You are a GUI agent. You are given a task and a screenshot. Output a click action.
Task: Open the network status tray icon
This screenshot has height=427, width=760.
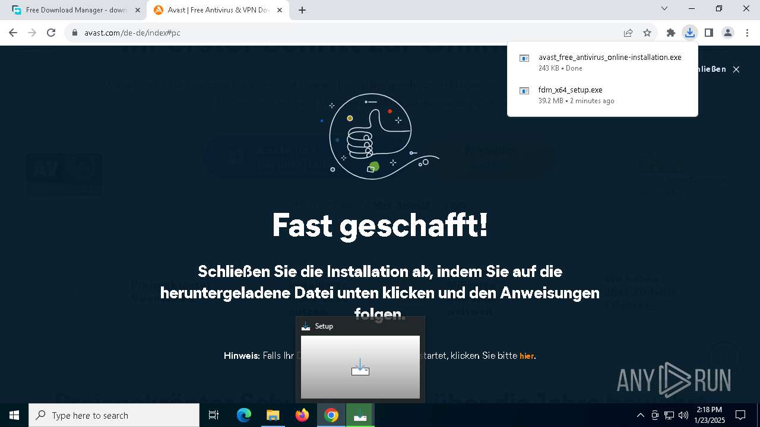669,415
